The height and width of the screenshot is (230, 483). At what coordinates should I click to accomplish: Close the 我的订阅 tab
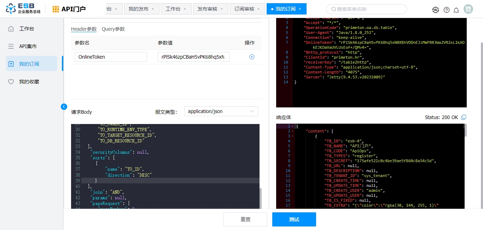pos(300,9)
